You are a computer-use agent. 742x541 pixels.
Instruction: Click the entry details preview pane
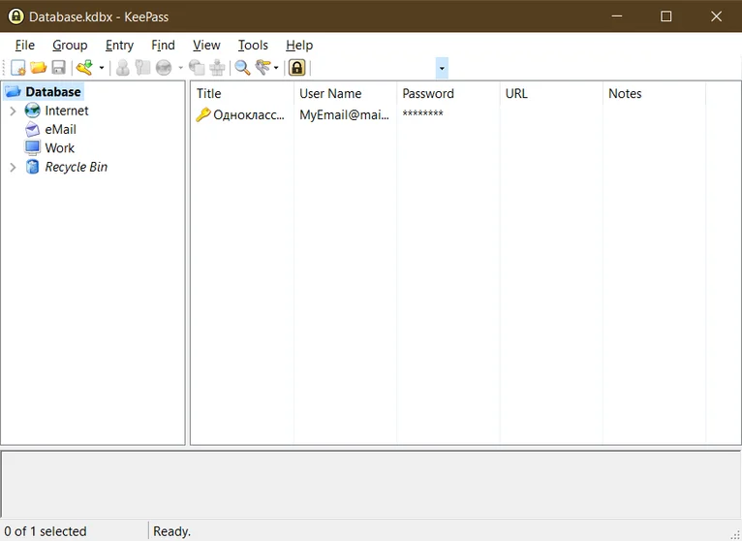[x=371, y=484]
